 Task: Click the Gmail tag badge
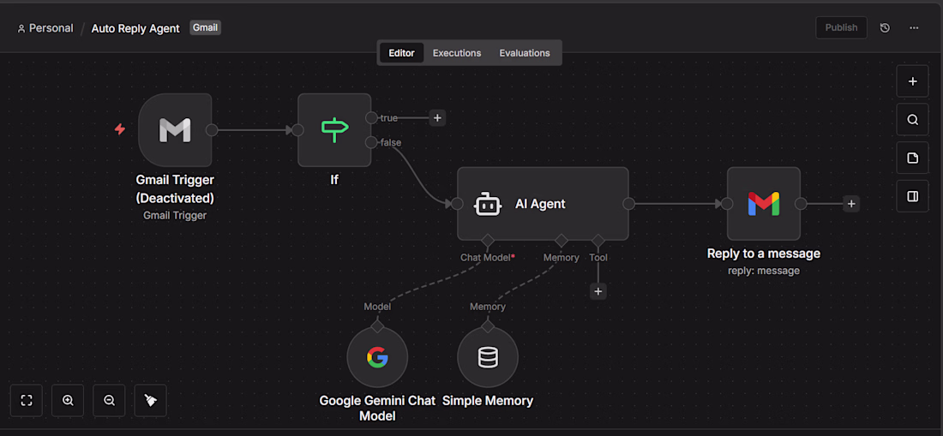pyautogui.click(x=205, y=27)
